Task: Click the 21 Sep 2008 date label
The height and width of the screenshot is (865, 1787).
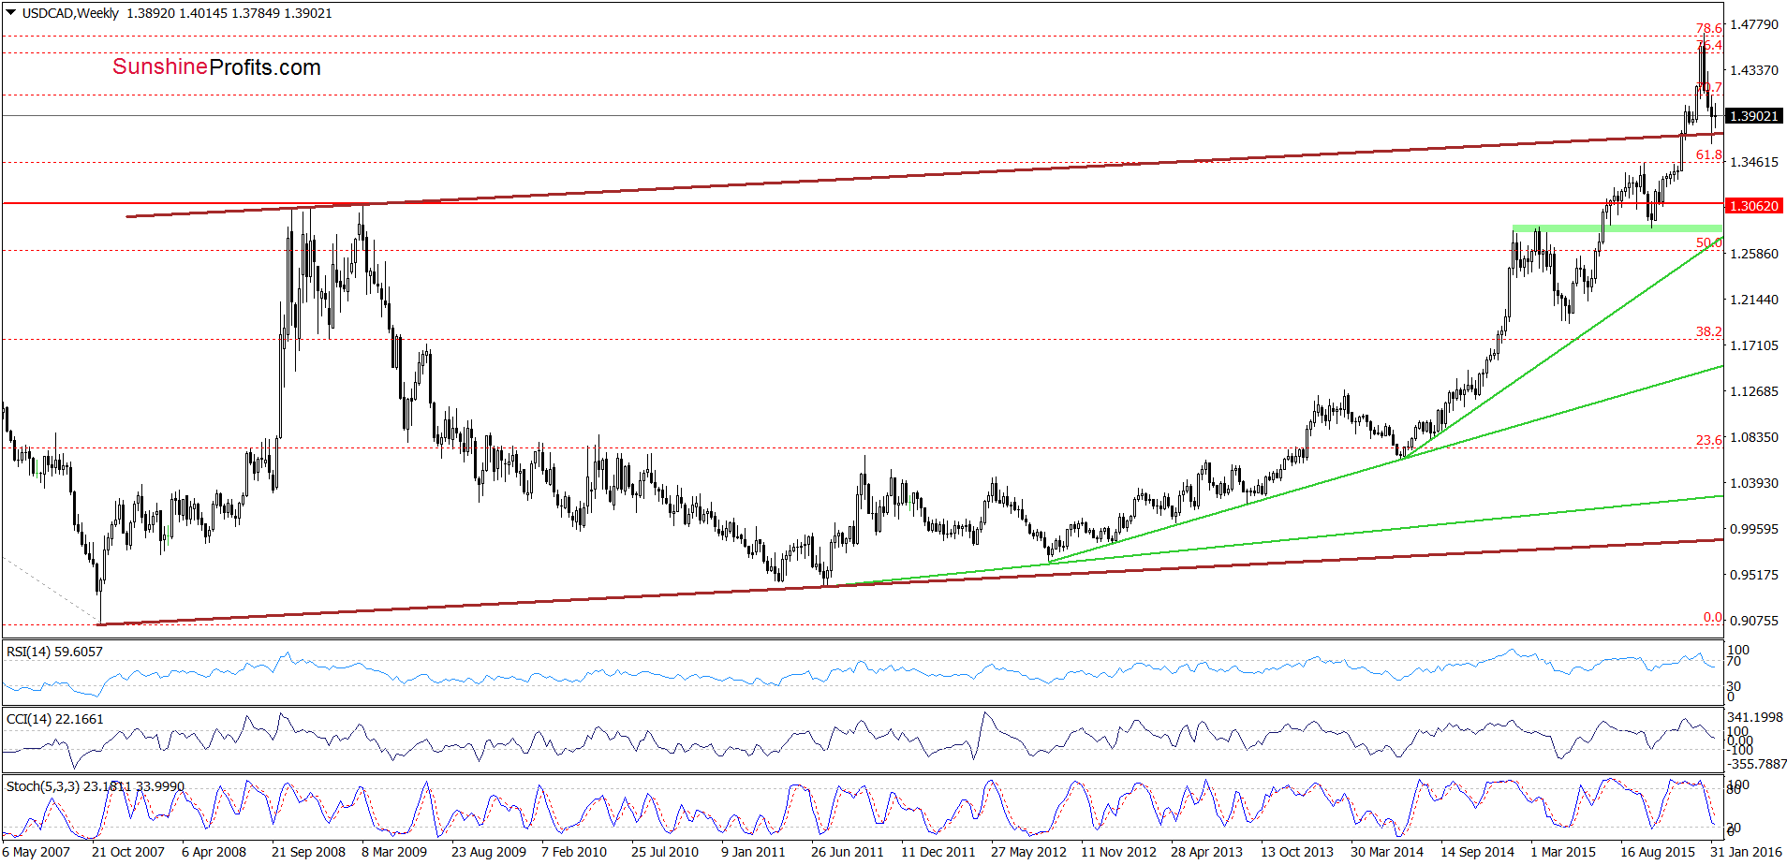Action: (308, 852)
